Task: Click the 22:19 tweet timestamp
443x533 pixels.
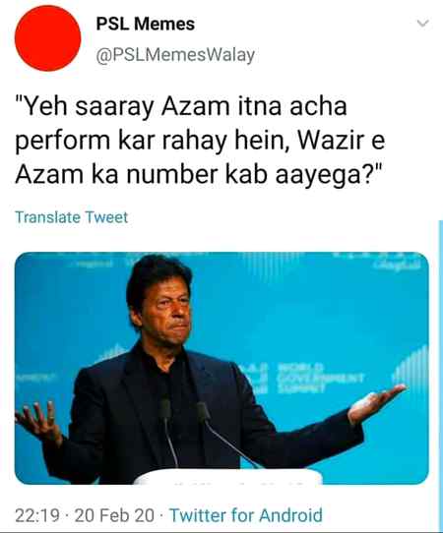Action: pyautogui.click(x=37, y=515)
